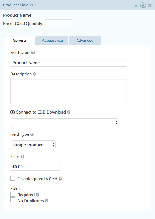
Task: Enable the Disable quantity field checkbox
Action: 13,178
